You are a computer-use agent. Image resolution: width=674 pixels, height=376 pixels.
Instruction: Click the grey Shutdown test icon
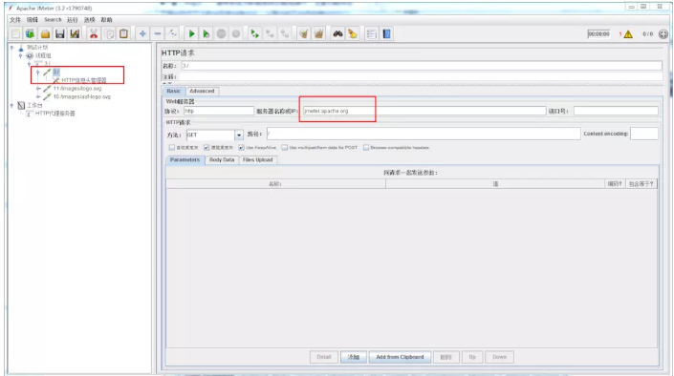[x=236, y=34]
